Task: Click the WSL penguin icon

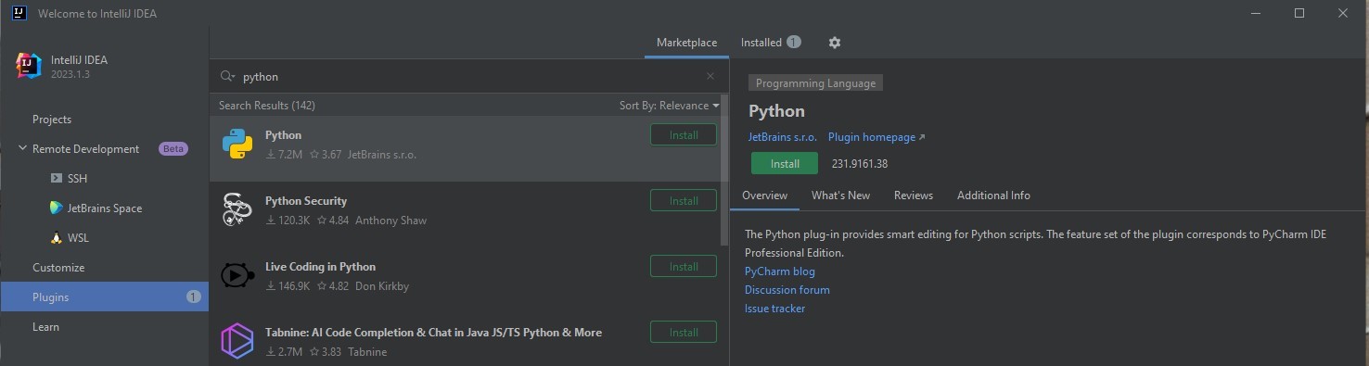Action: [57, 238]
